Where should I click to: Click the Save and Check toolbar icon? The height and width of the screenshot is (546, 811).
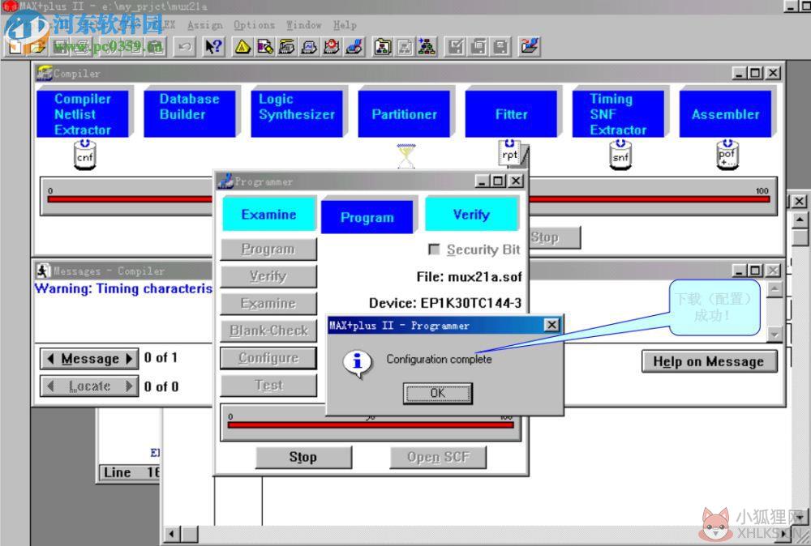tap(456, 47)
